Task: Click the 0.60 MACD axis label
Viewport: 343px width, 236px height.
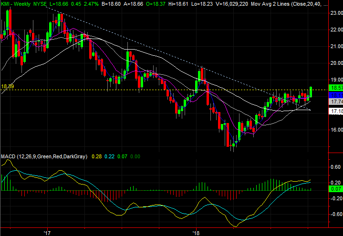Action: pos(335,167)
